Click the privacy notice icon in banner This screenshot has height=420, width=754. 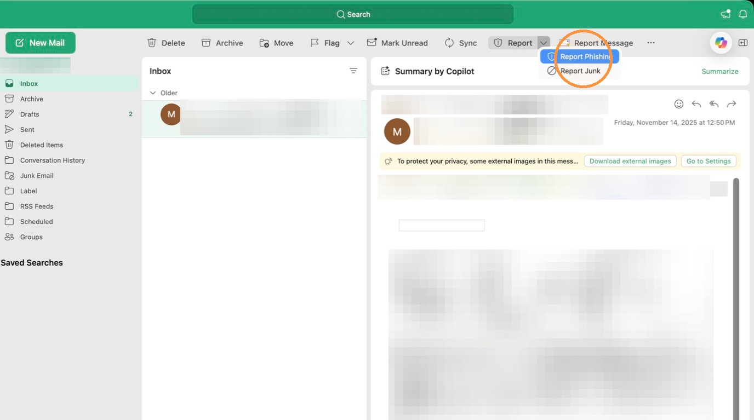[x=389, y=161]
